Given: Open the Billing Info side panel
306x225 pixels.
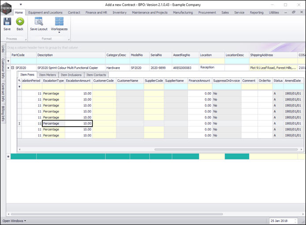Looking at the screenshot, I should (x=3, y=113).
